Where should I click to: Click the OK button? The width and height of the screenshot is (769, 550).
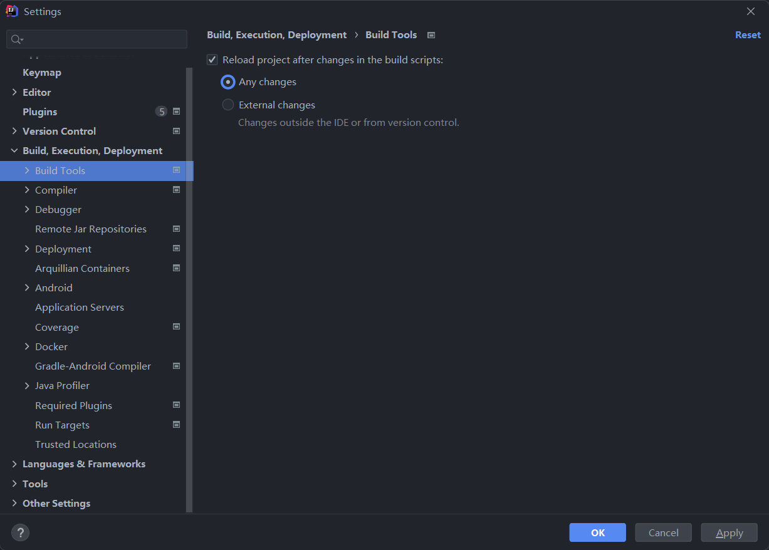point(597,532)
